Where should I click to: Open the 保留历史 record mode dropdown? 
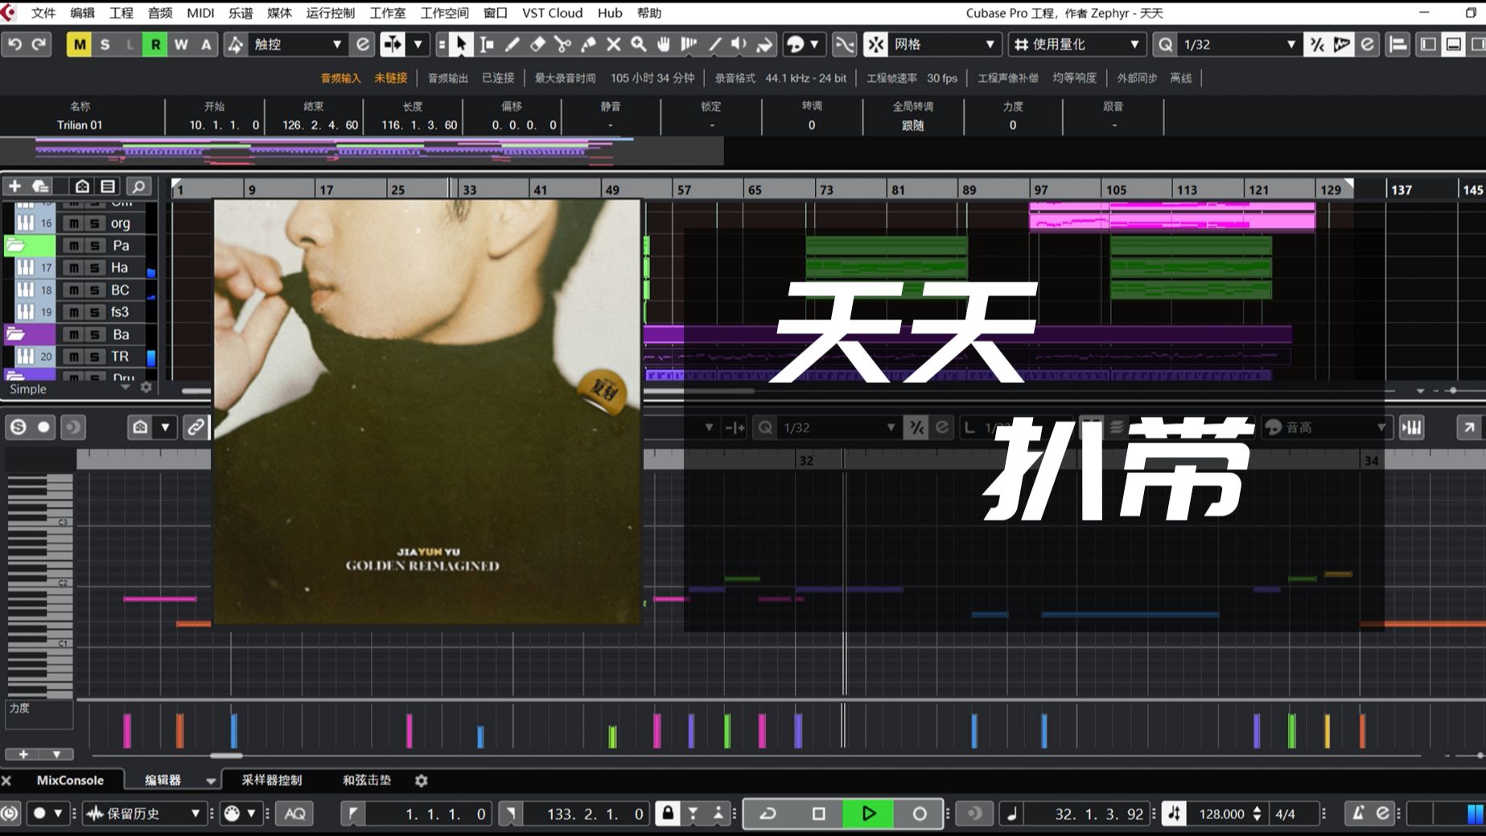click(143, 813)
